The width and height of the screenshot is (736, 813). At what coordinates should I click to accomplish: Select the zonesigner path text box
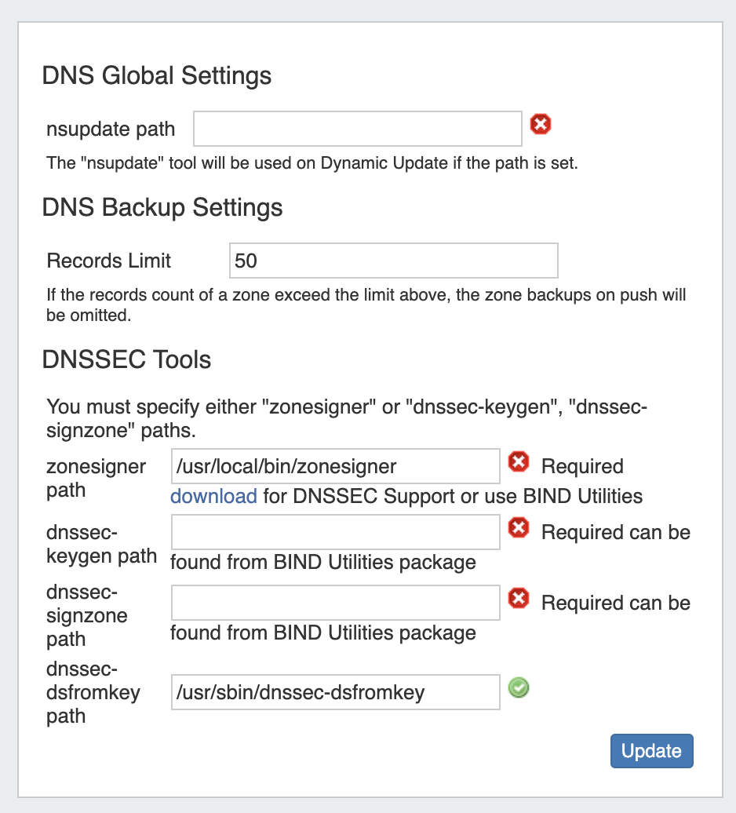[335, 466]
